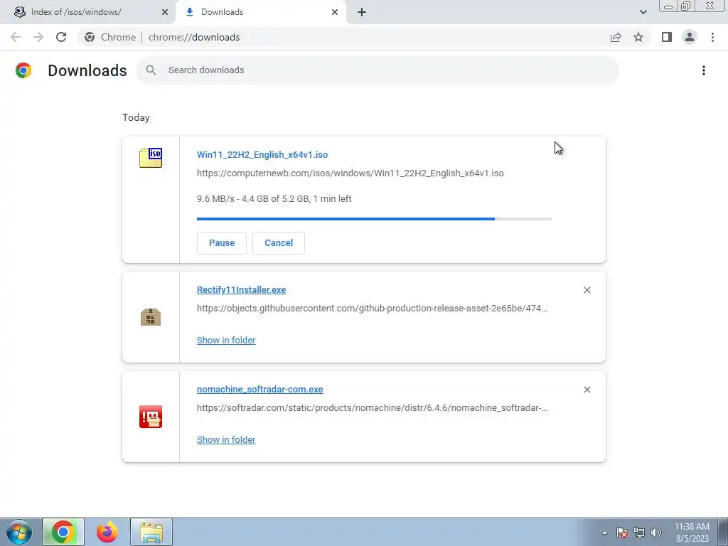
Task: Open the tab search dropdown arrow
Action: [x=643, y=12]
